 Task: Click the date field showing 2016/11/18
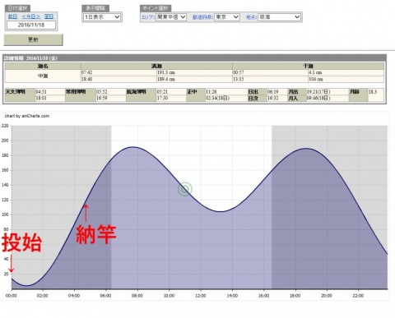[x=31, y=25]
